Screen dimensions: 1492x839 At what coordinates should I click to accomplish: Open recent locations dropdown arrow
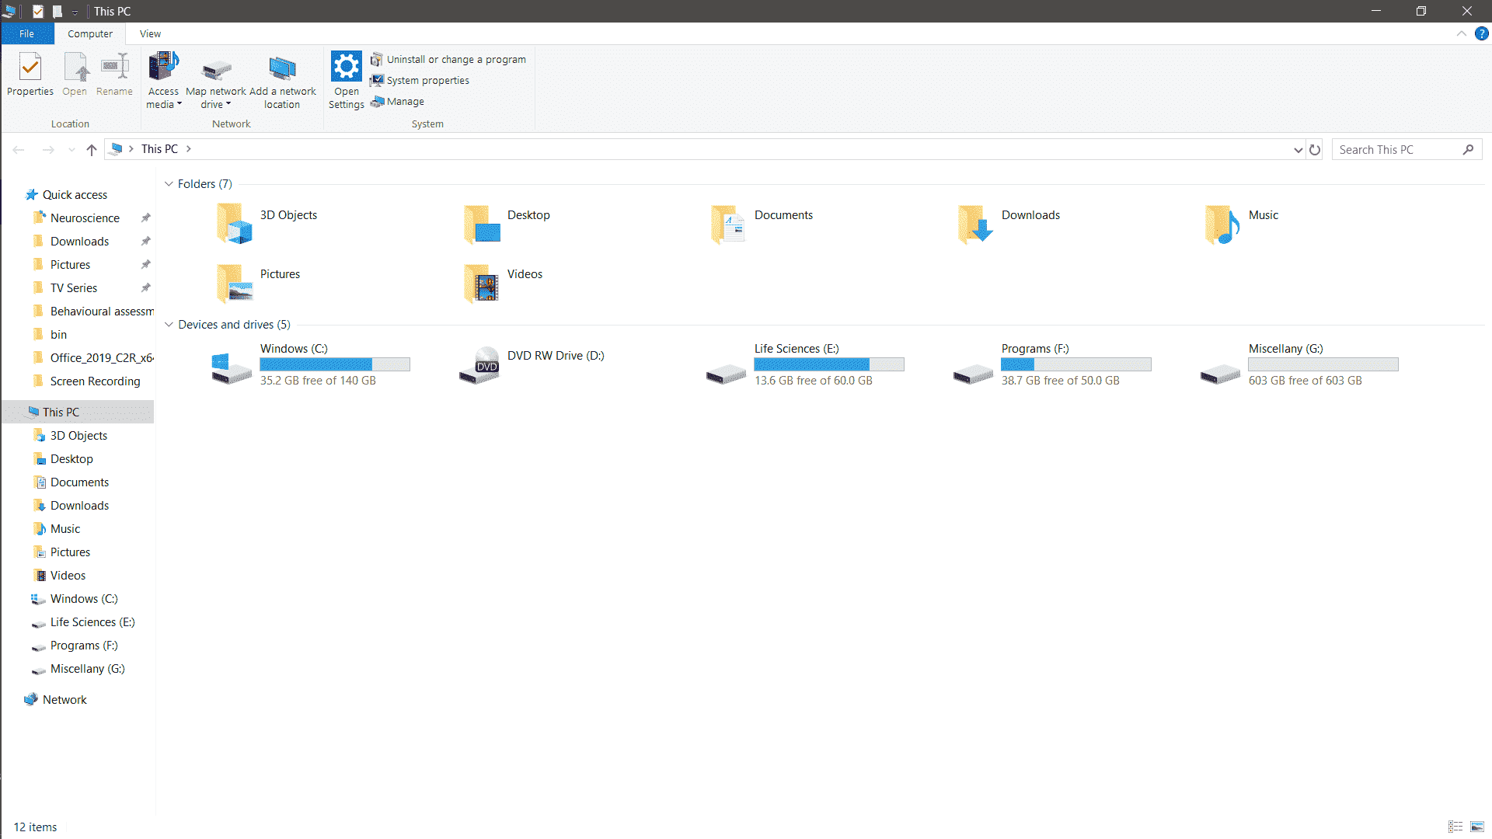[71, 149]
